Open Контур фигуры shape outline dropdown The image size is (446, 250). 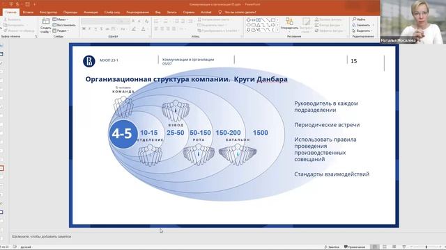[329, 25]
